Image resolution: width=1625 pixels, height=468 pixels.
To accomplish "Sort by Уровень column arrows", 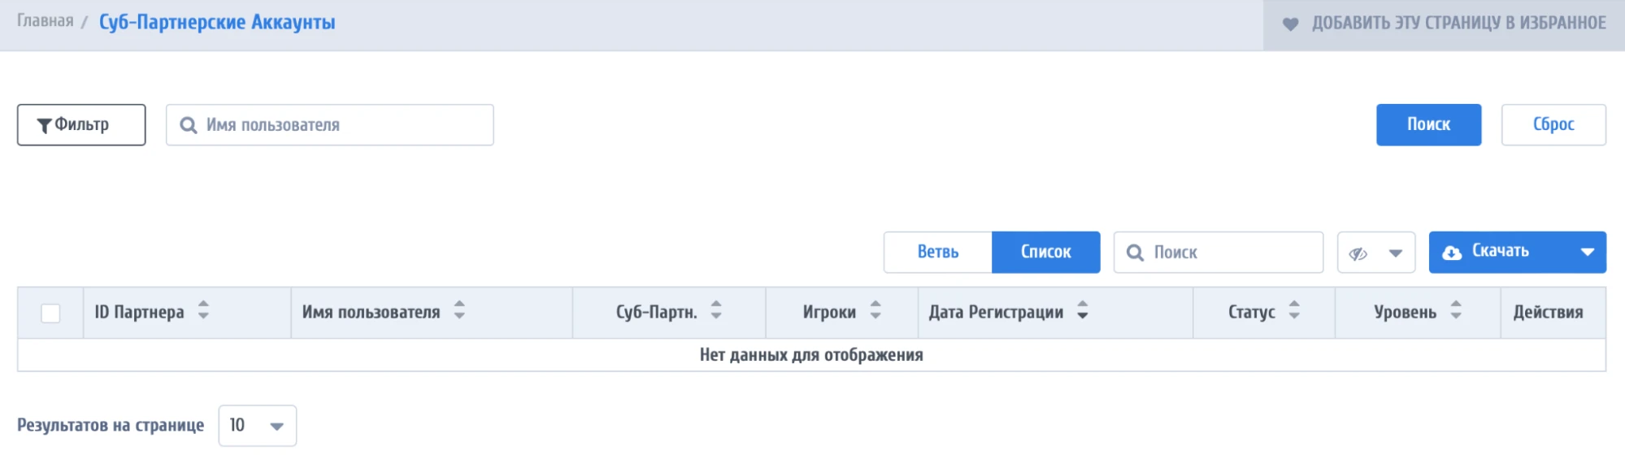I will (x=1456, y=310).
